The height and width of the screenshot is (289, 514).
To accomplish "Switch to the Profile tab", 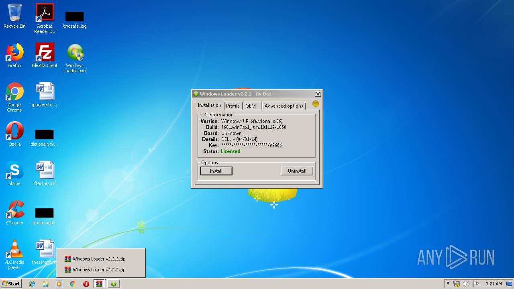I will [x=233, y=106].
